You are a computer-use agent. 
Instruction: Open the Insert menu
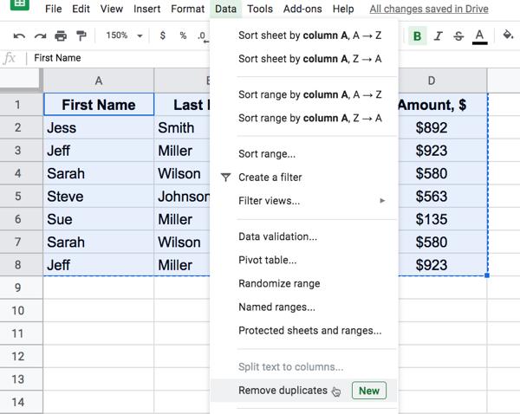pos(147,9)
